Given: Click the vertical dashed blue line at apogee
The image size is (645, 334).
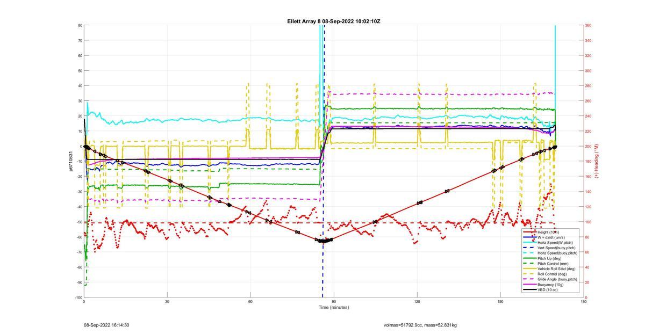Looking at the screenshot, I should pos(323,161).
